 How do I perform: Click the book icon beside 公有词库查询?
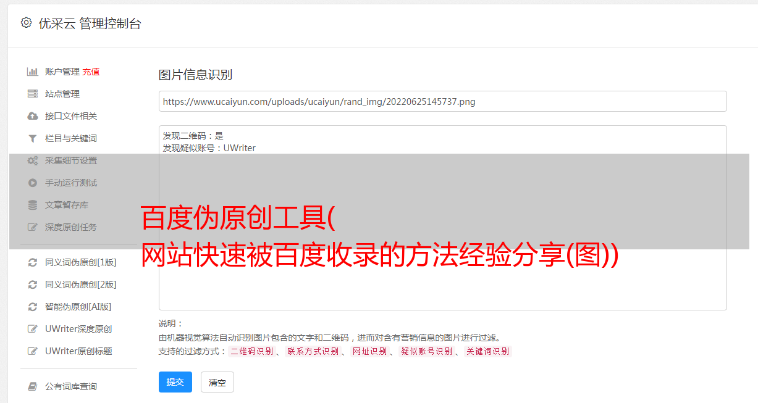click(33, 386)
